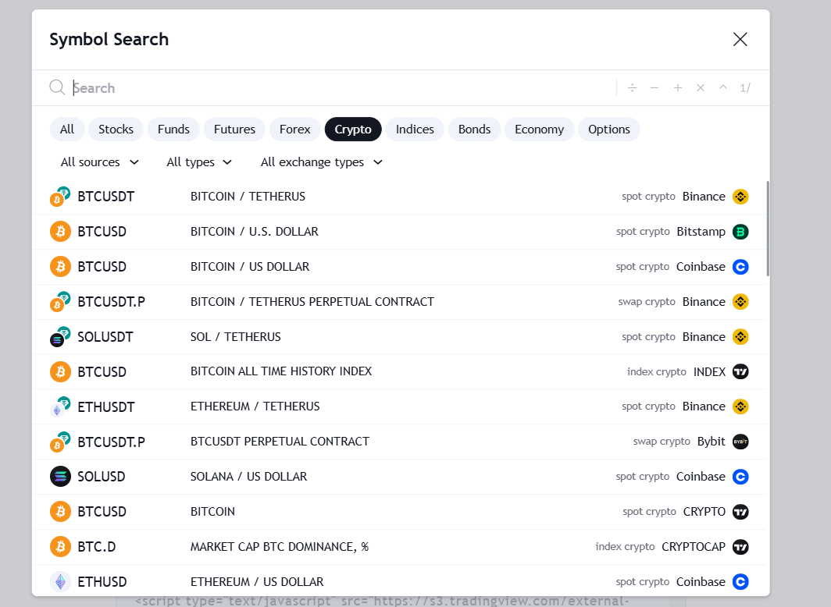
Task: Select the Crypto category tab
Action: (353, 130)
